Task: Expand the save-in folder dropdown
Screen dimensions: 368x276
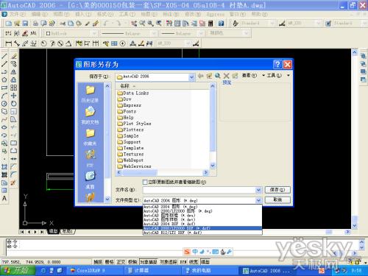Action: (191, 77)
